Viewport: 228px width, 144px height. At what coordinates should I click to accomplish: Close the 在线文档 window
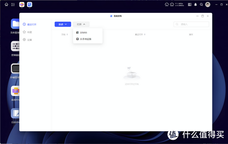pyautogui.click(x=208, y=16)
